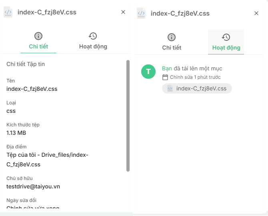Image resolution: width=268 pixels, height=216 pixels.
Task: Click the calendar icon beside 'Chỉnh sửa 1 phút trước'
Action: point(165,77)
